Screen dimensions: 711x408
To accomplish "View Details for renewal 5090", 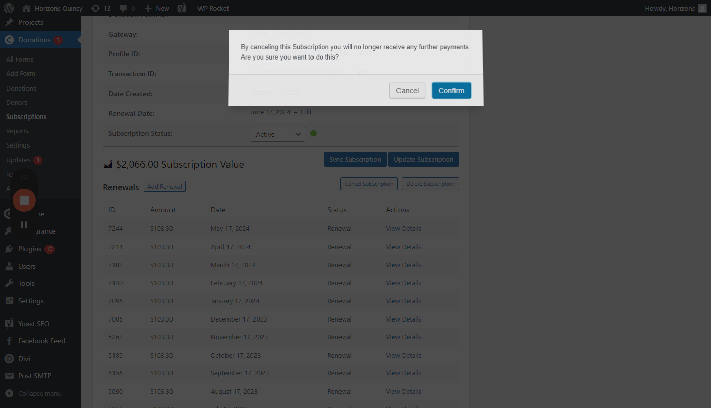I will coord(404,391).
